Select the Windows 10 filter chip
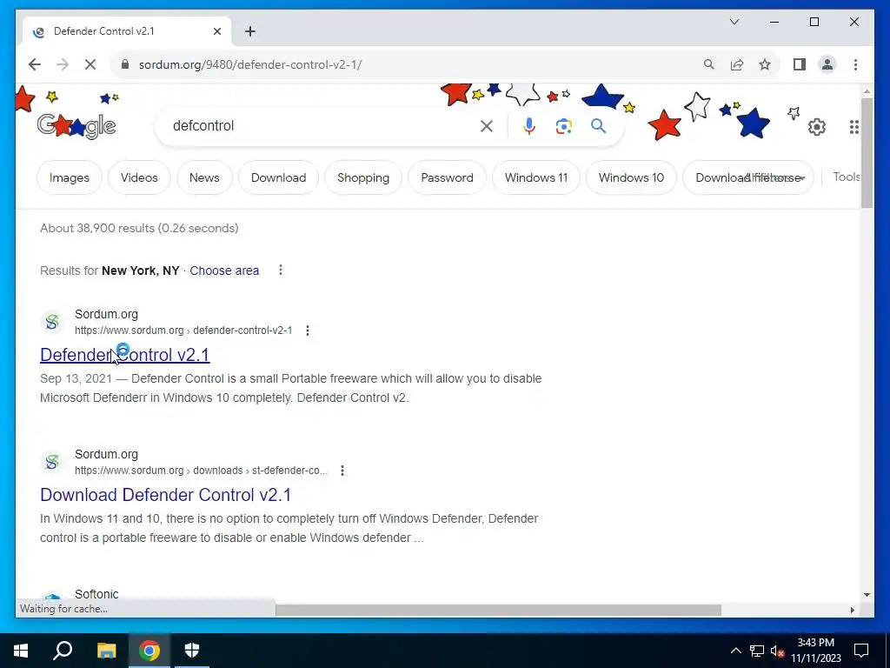890x668 pixels. click(x=631, y=177)
